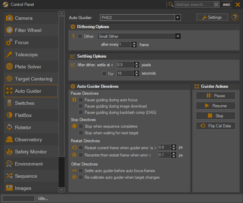Switch to the Plate Solver section
This screenshot has height=203, width=243.
click(31, 67)
